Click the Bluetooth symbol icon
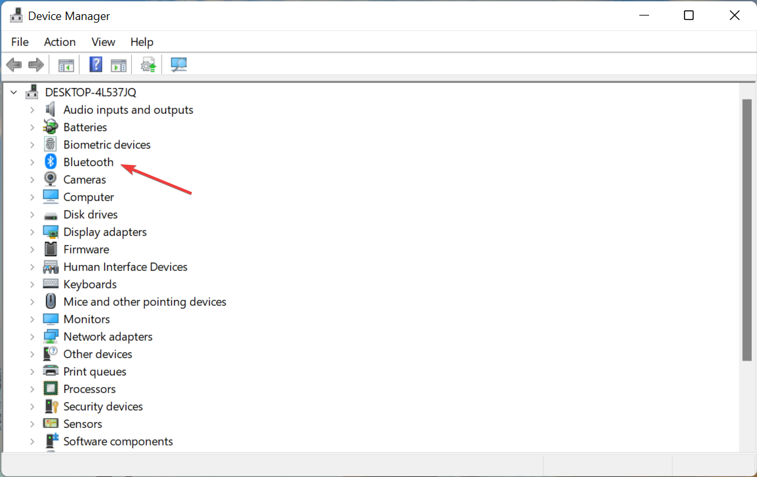 (50, 162)
